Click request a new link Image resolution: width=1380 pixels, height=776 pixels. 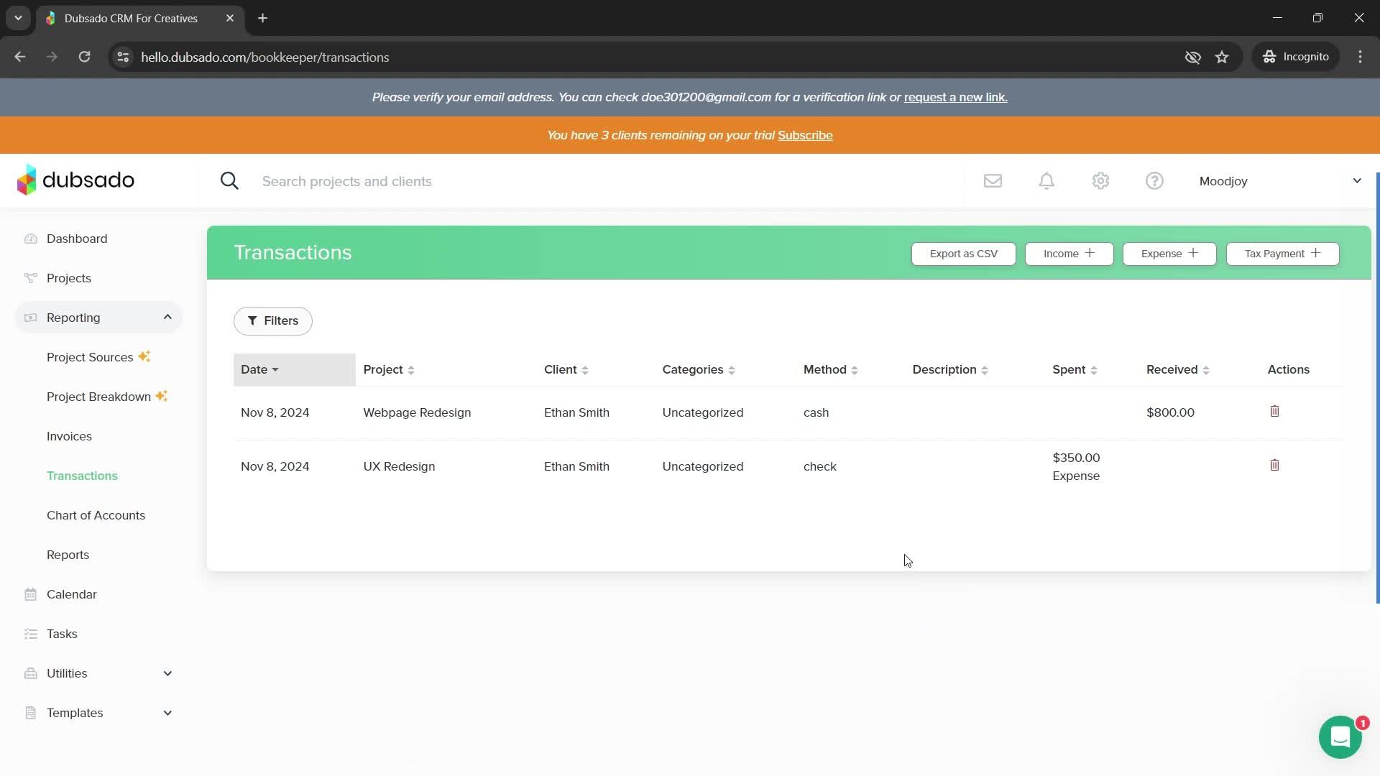click(x=955, y=97)
